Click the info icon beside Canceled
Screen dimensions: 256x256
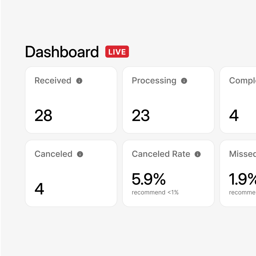click(80, 154)
